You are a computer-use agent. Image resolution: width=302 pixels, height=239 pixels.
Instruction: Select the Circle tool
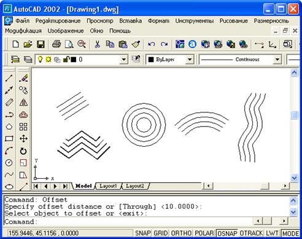9,163
